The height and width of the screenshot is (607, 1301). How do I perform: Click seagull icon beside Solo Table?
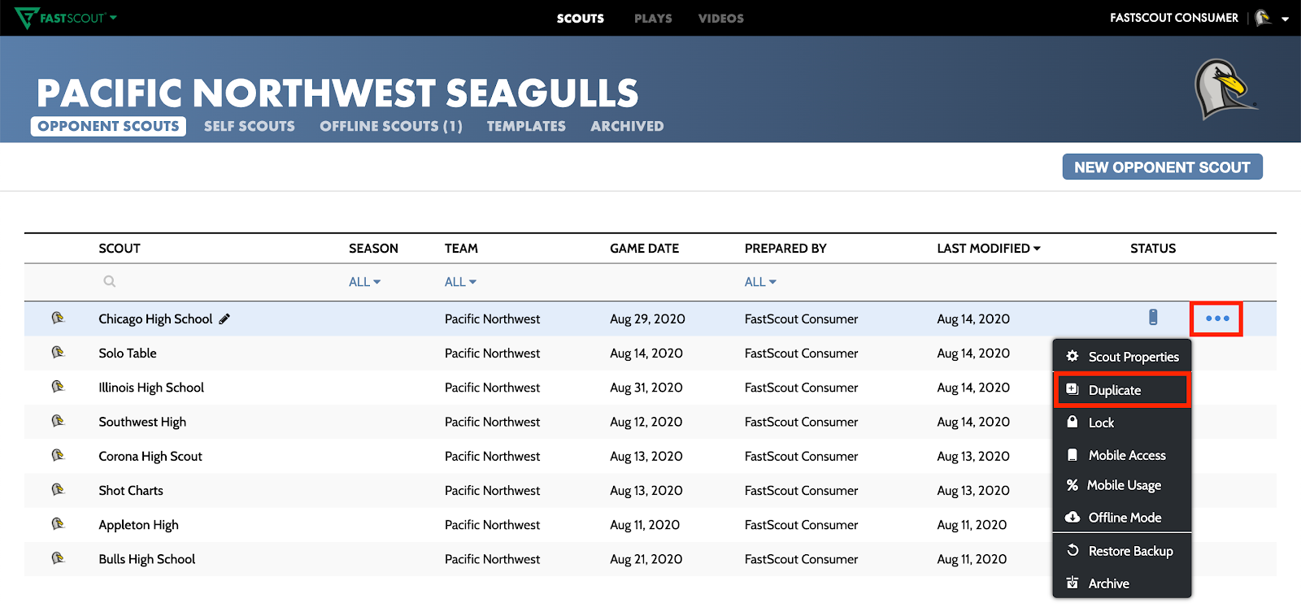point(58,352)
